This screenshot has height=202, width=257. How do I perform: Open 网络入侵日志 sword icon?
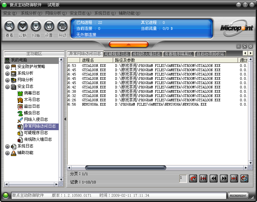point(20,120)
